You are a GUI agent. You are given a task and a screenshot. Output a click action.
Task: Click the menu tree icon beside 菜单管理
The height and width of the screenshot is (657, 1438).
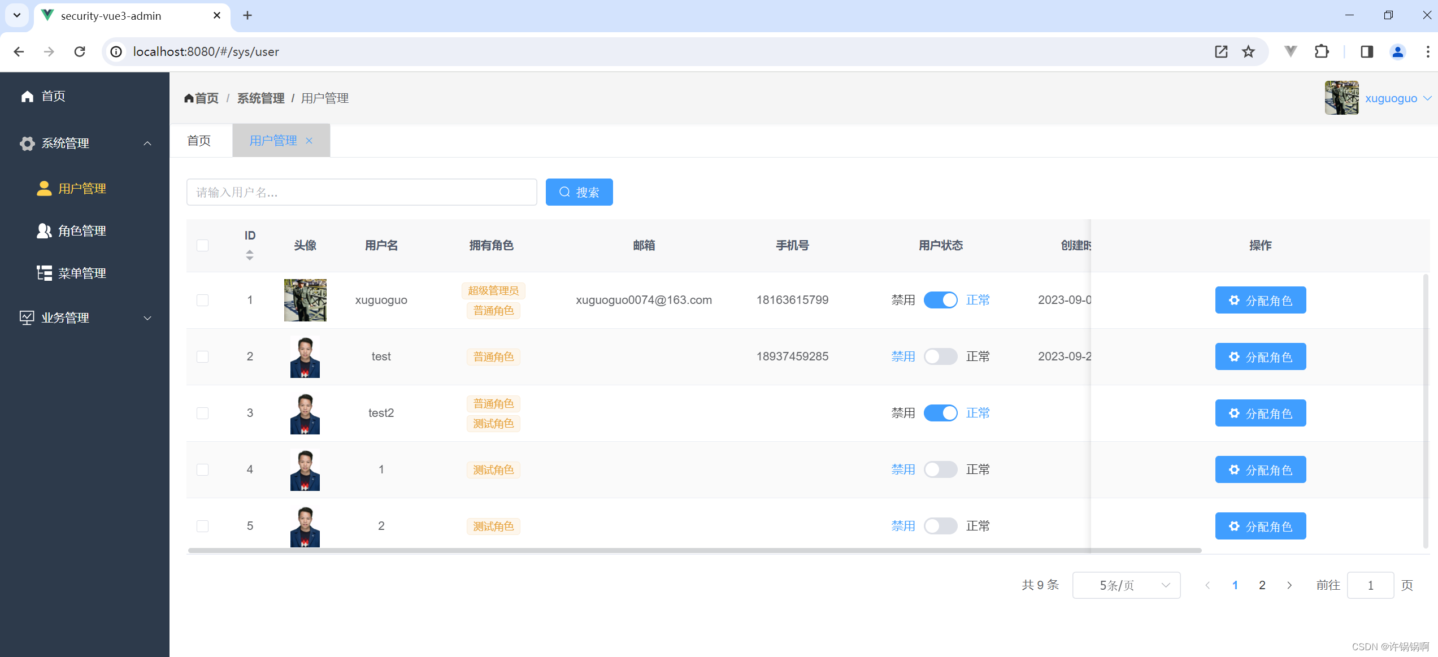pos(44,273)
